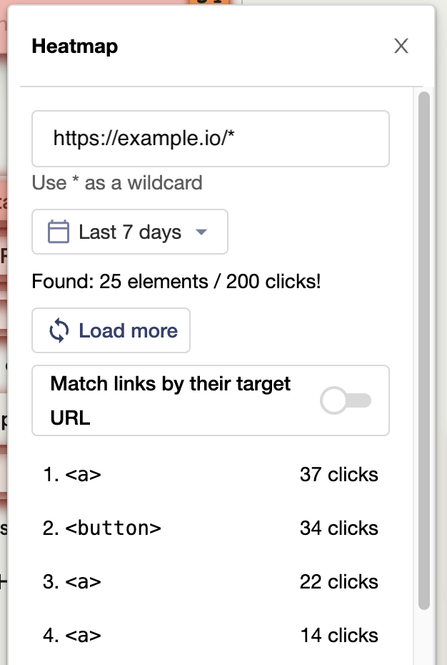Toggle Match links by target URL switch
The width and height of the screenshot is (447, 665).
346,401
